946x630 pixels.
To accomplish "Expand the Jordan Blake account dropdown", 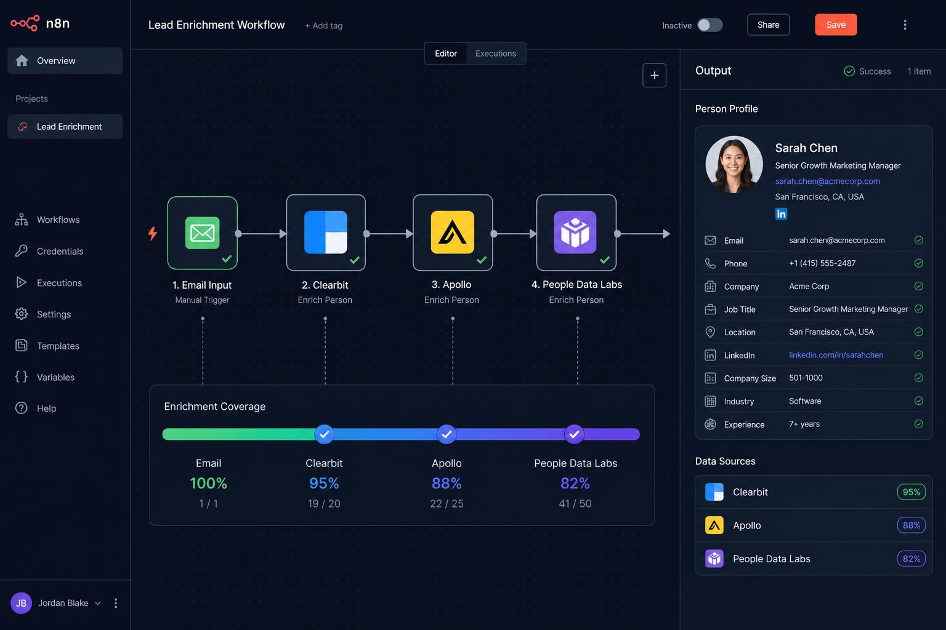I will coord(97,604).
